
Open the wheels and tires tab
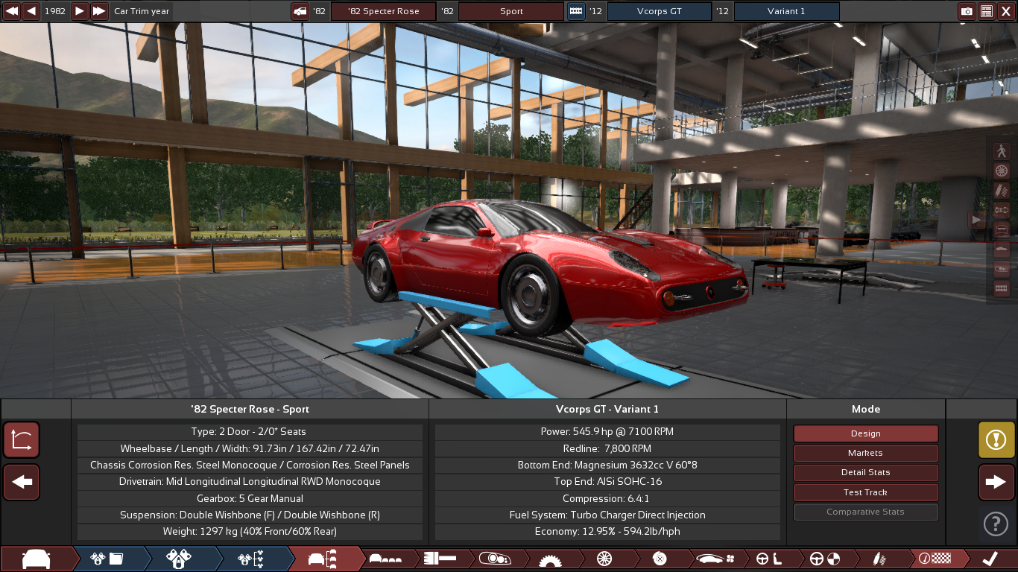pos(604,559)
